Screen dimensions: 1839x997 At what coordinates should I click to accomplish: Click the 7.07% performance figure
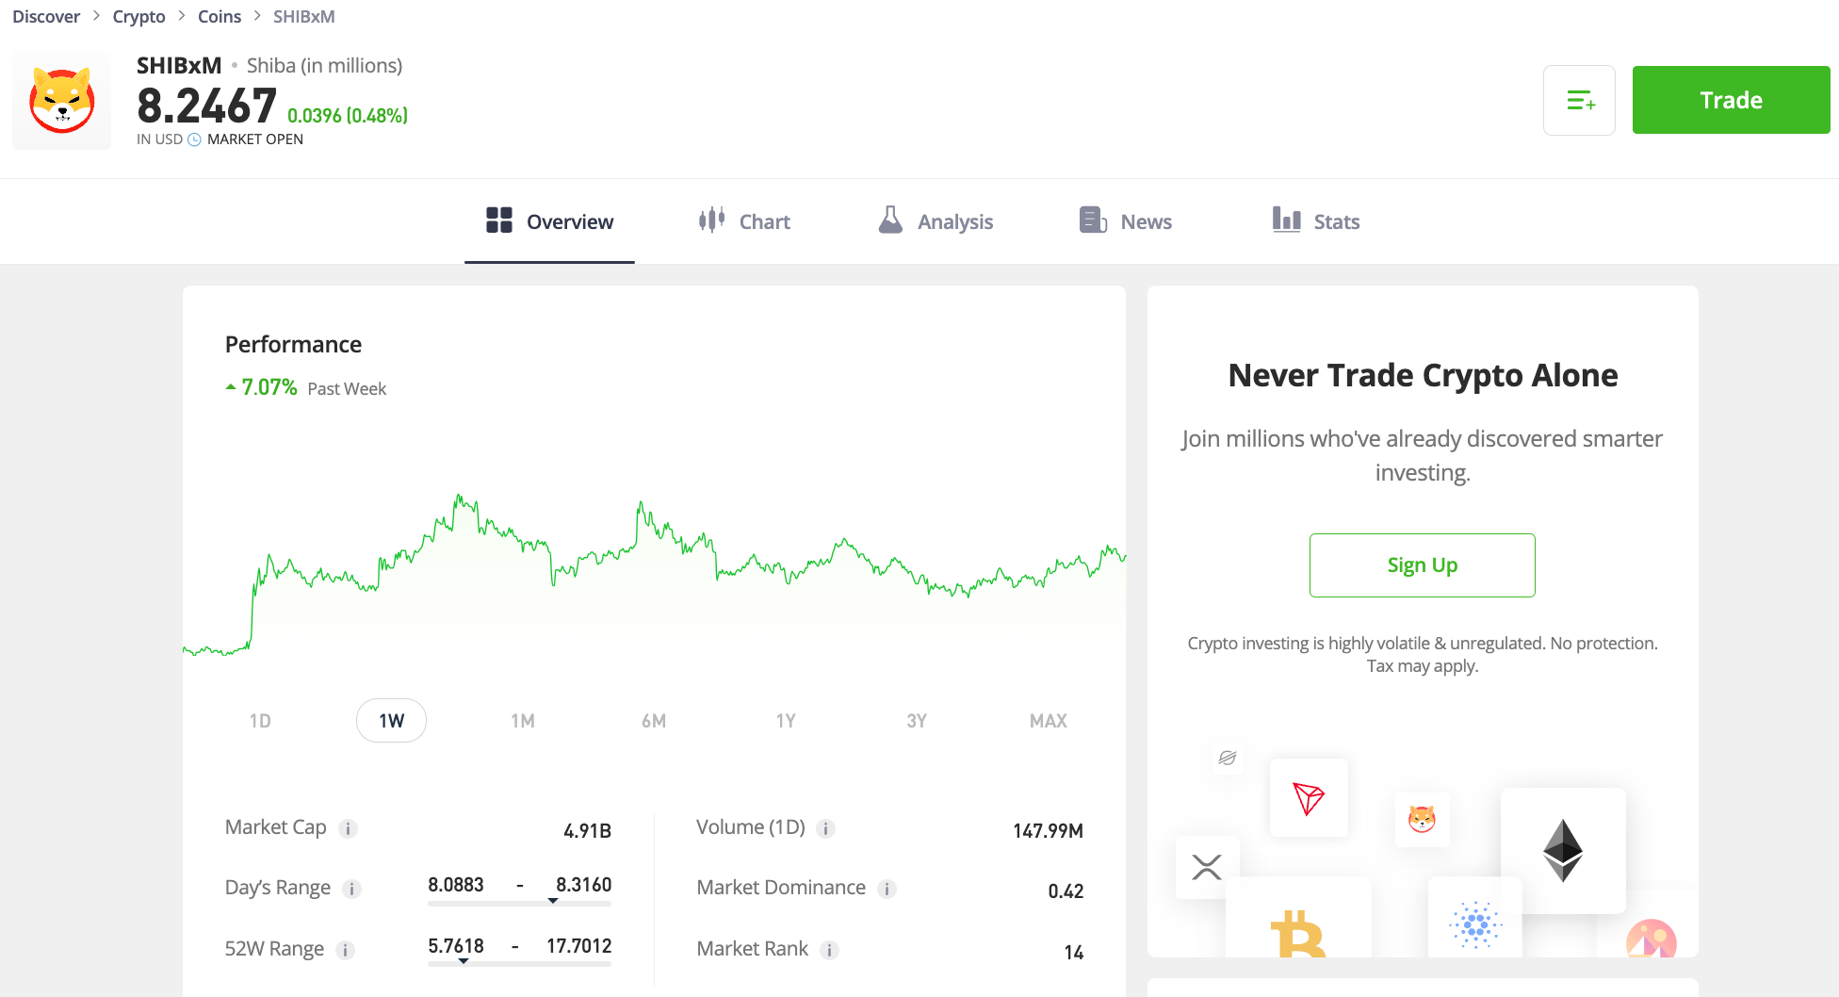pos(269,387)
